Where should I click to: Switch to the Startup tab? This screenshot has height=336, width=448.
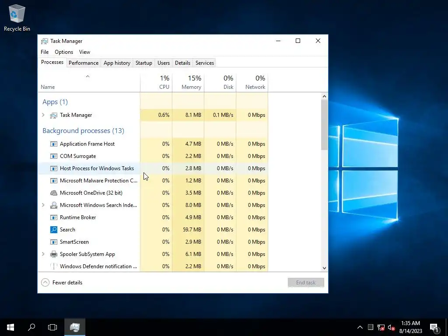click(x=143, y=63)
